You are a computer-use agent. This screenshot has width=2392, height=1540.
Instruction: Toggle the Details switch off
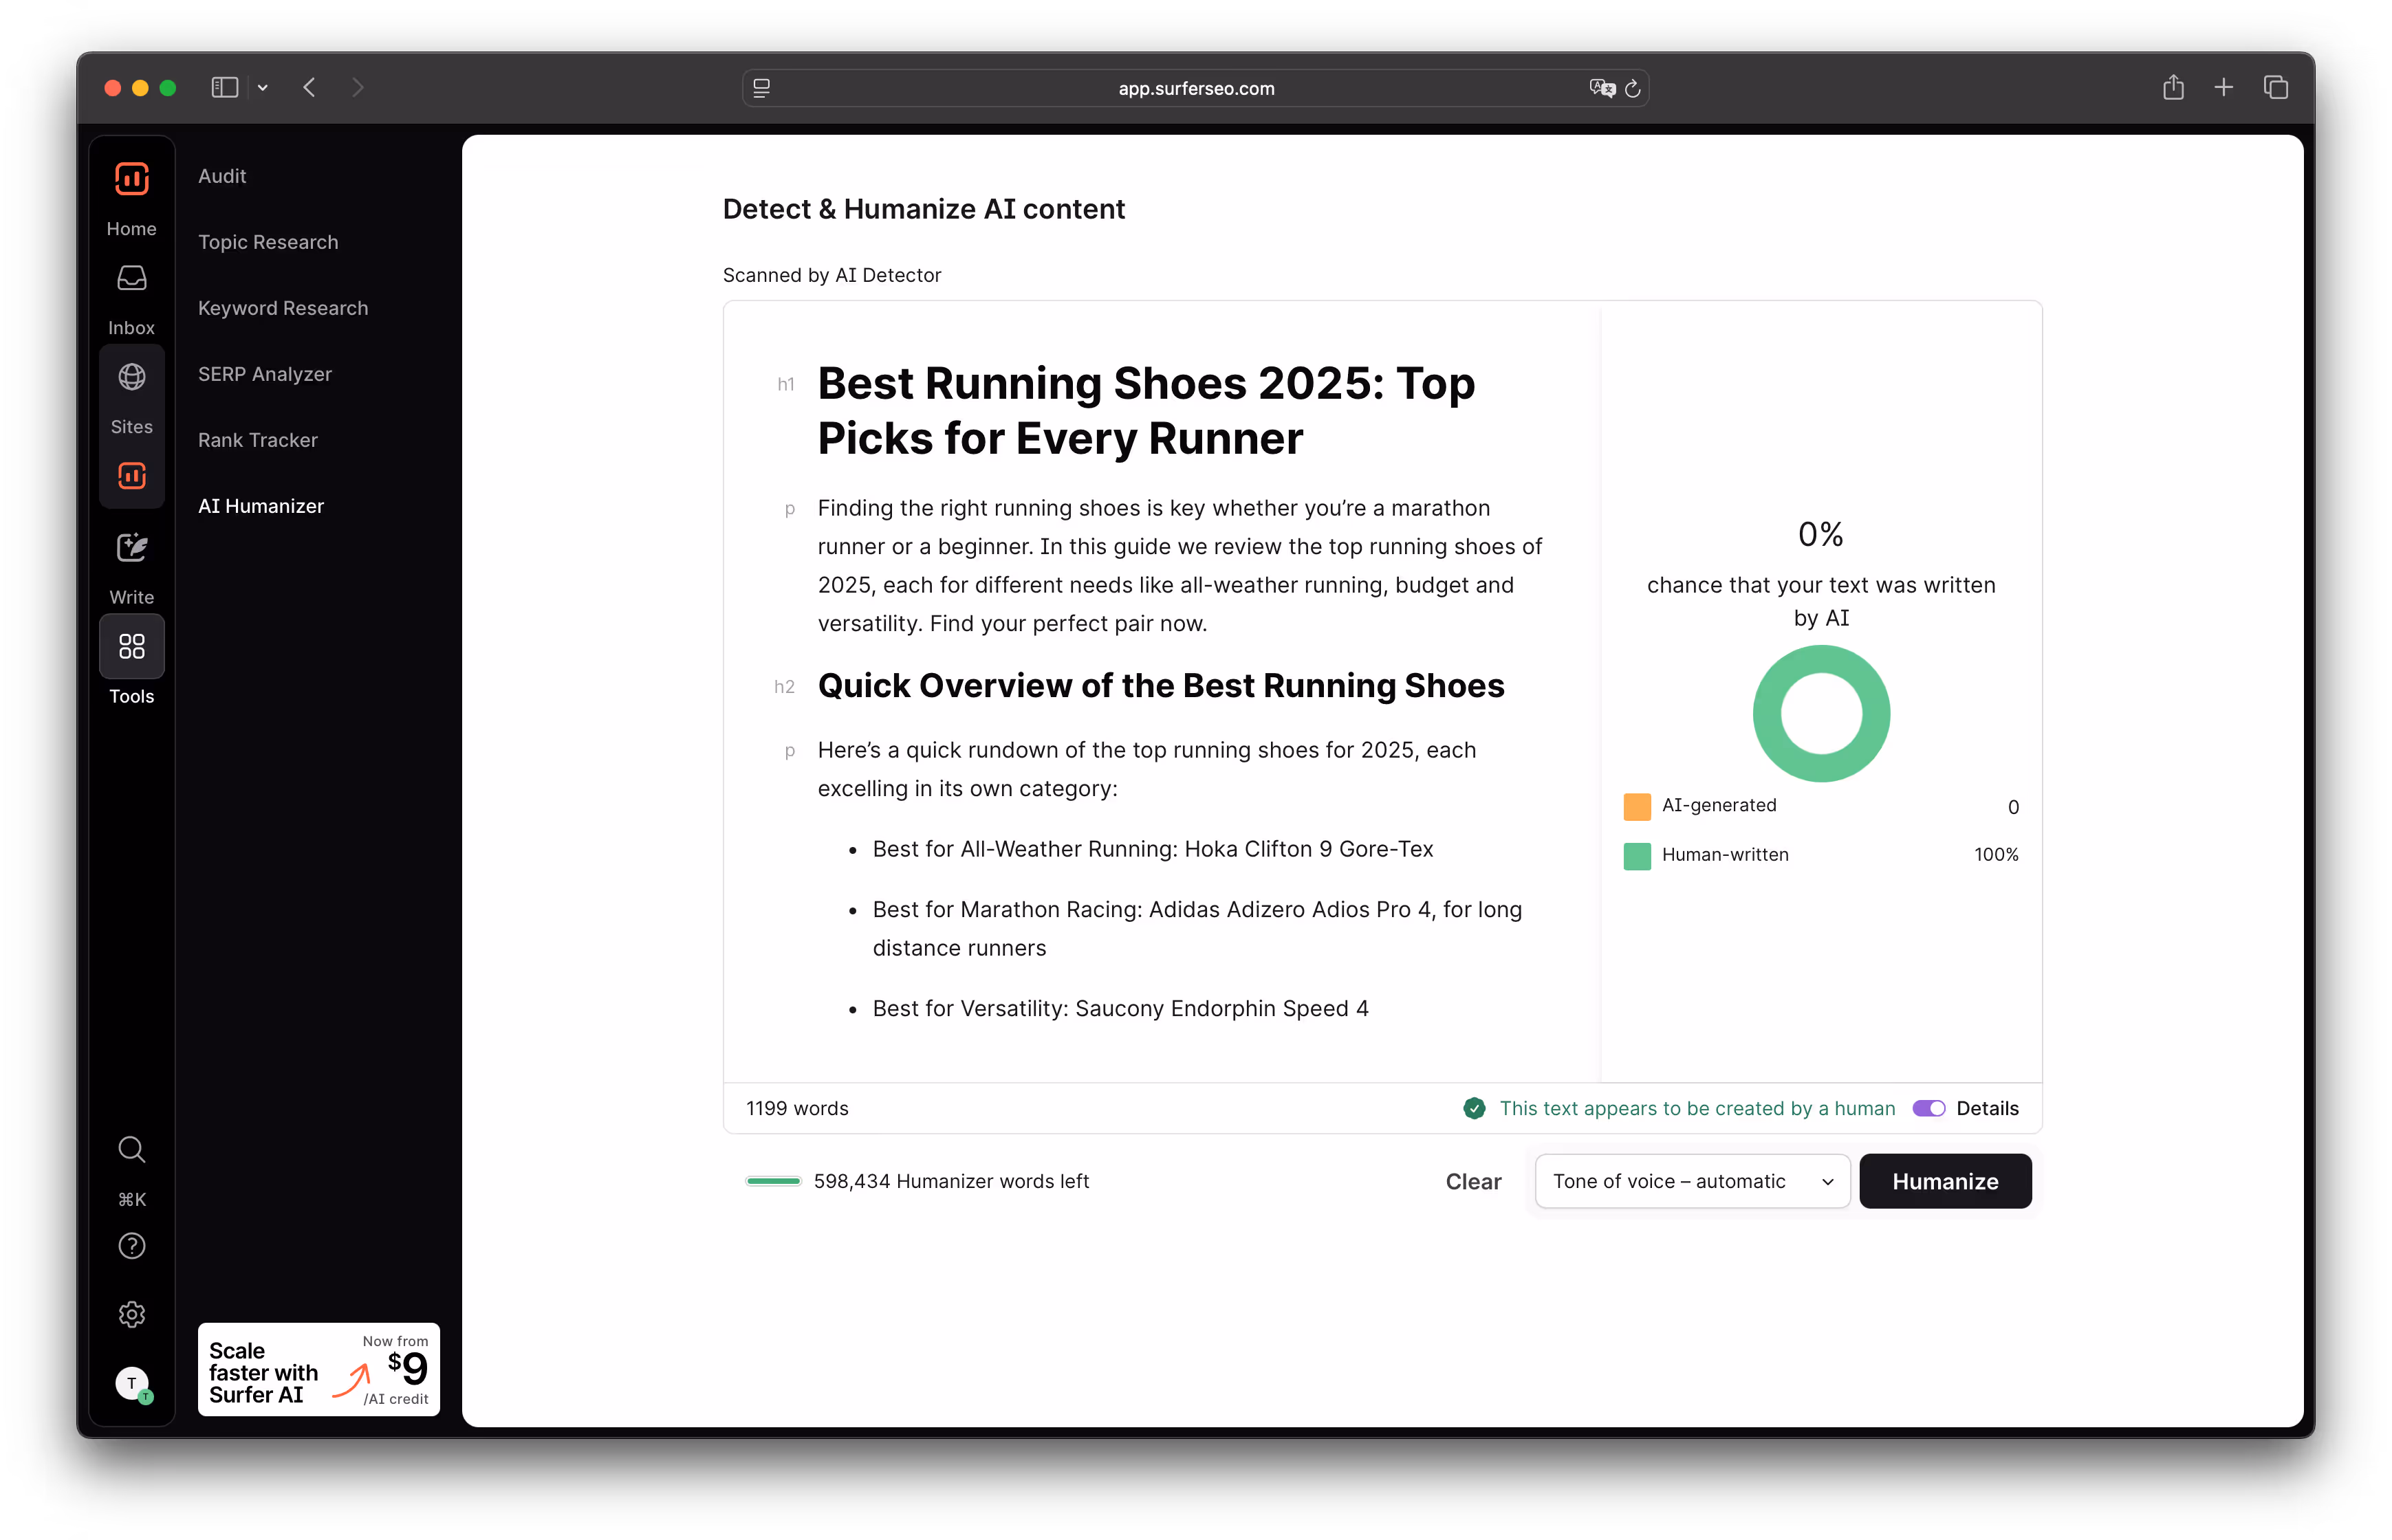click(x=1928, y=1108)
